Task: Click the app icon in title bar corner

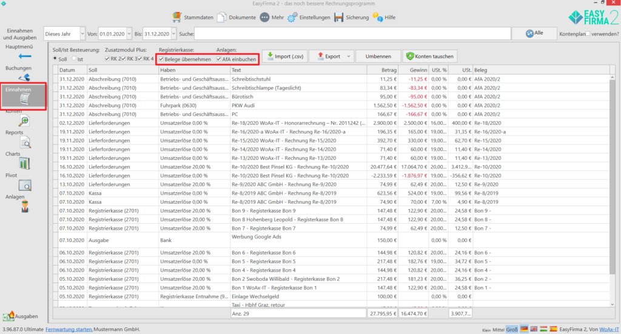Action: coord(4,4)
